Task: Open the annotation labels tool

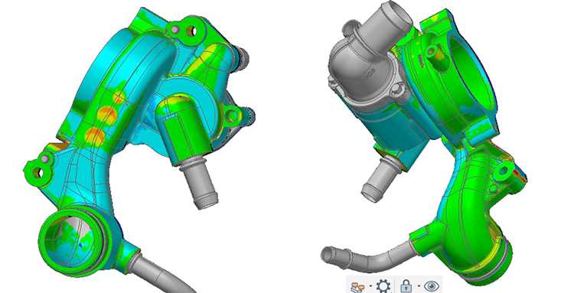Action: [x=358, y=287]
